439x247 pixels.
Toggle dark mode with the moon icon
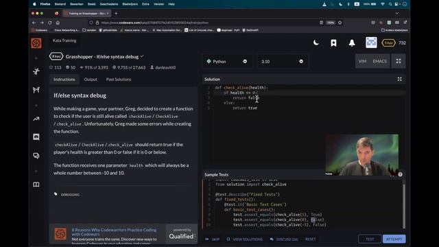(316, 43)
